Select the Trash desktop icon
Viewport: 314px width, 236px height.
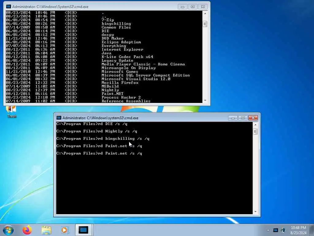(x=12, y=112)
